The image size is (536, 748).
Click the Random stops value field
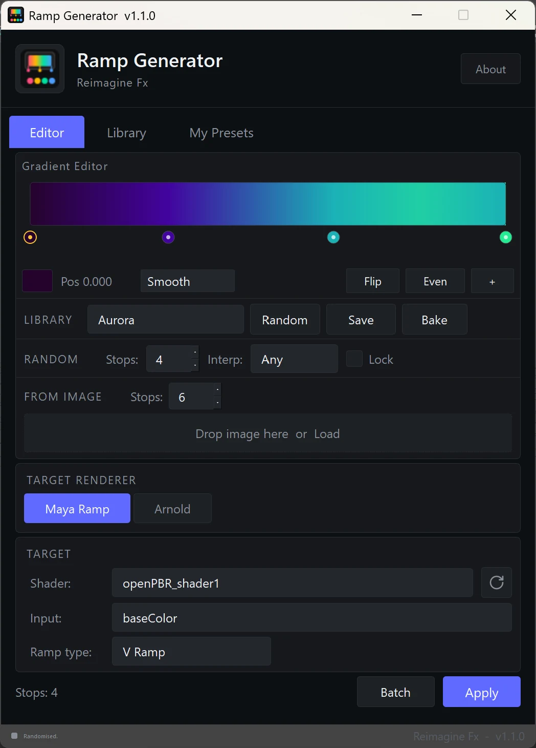169,359
